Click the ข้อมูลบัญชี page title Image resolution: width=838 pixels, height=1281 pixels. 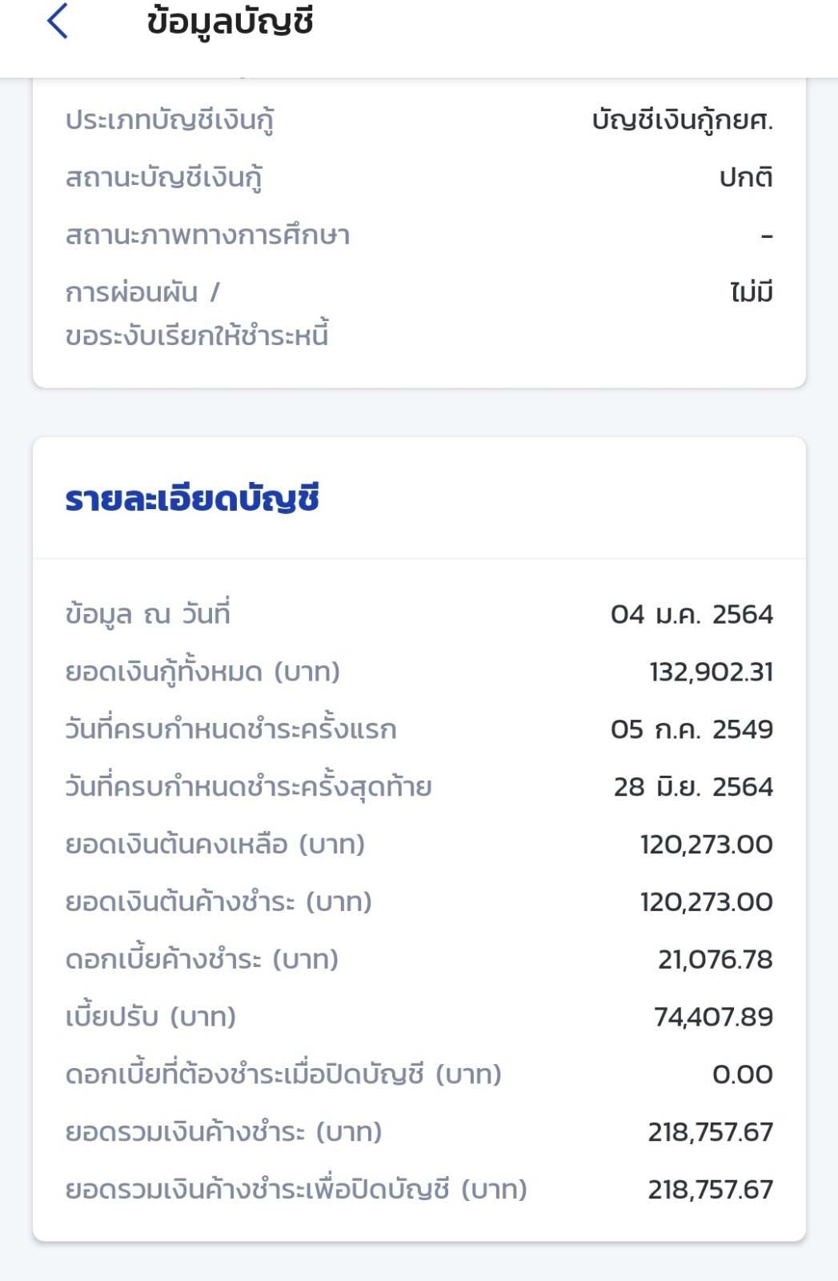click(231, 22)
